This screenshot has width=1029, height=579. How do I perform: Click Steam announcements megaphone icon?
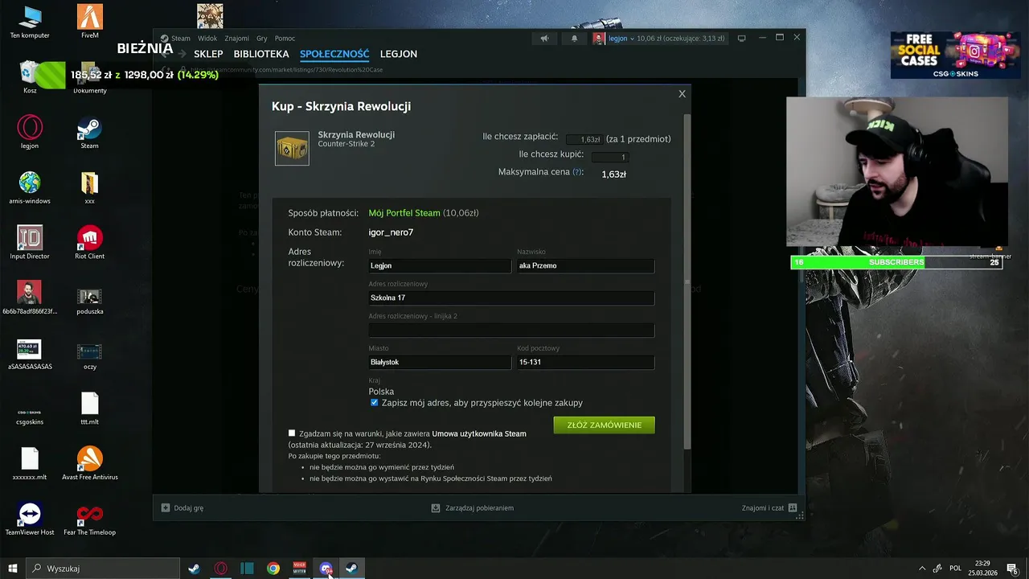[x=544, y=38]
